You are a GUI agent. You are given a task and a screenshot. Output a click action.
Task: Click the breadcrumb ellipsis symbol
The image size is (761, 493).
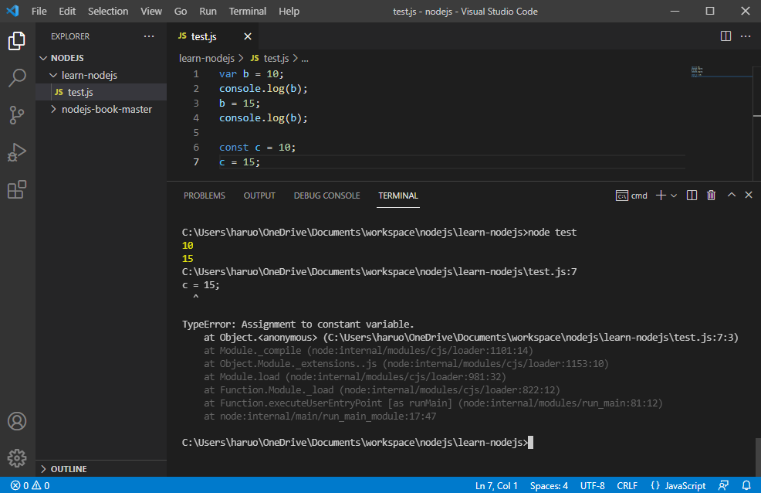click(305, 59)
